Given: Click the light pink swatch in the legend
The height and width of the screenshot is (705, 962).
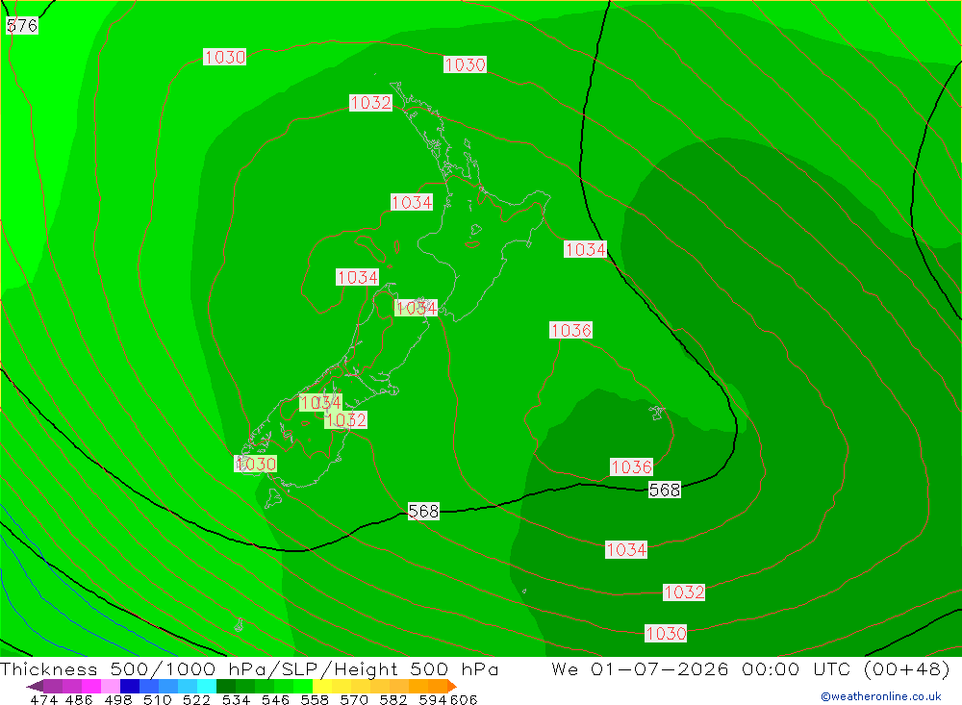Looking at the screenshot, I should point(111,686).
